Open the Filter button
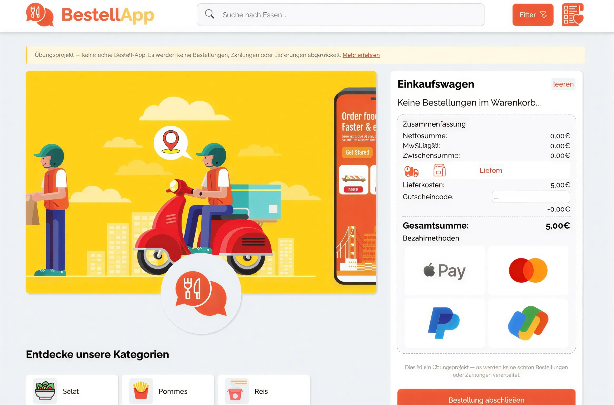Image resolution: width=614 pixels, height=405 pixels. 533,15
